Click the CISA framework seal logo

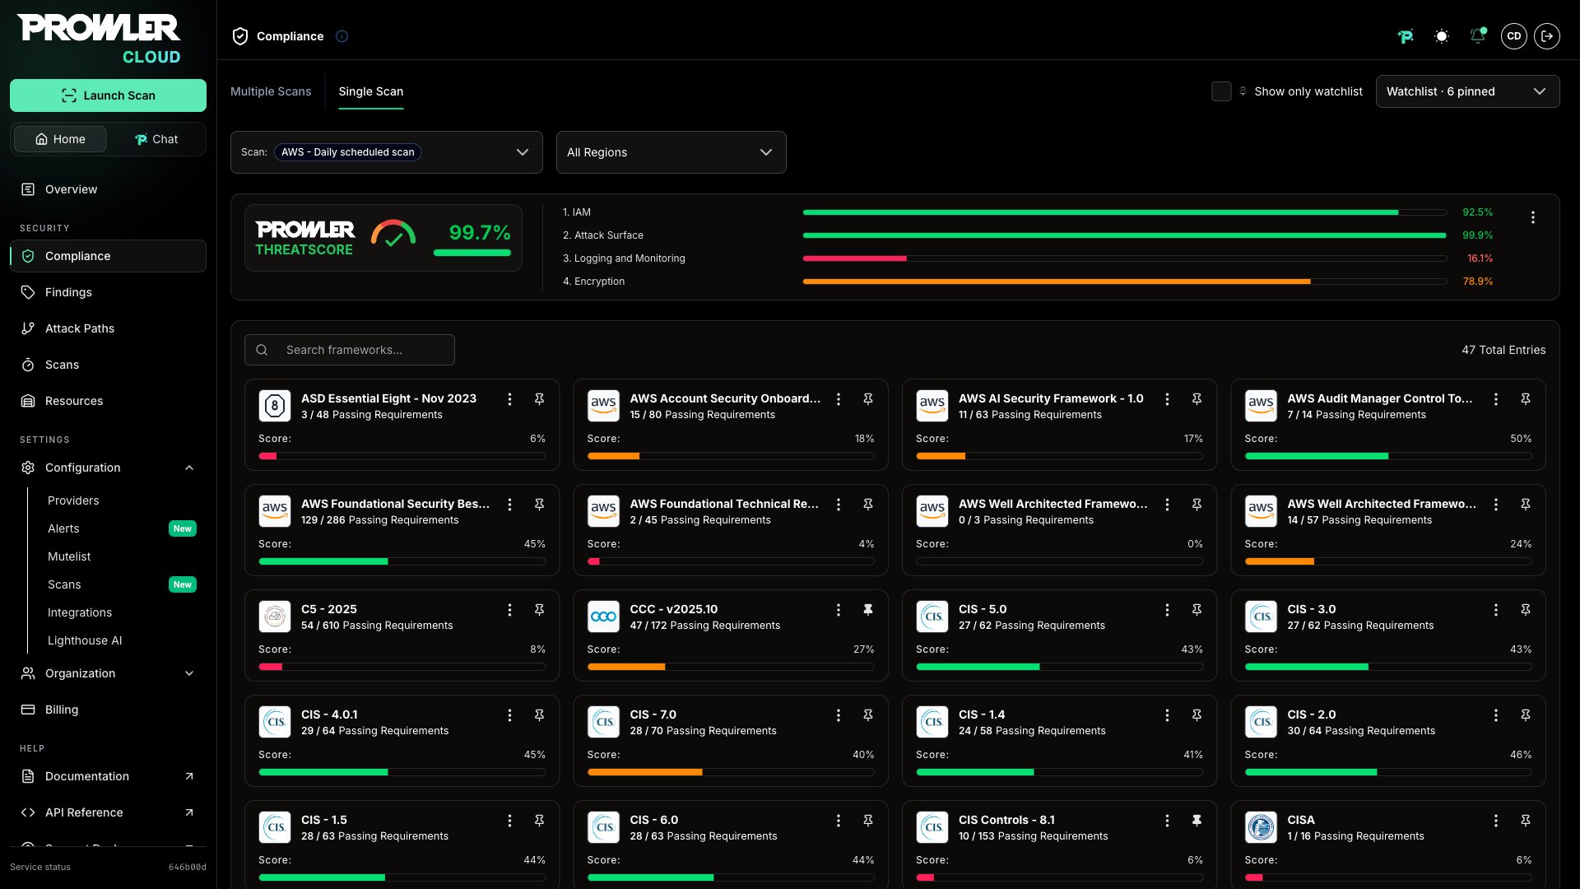[1261, 827]
